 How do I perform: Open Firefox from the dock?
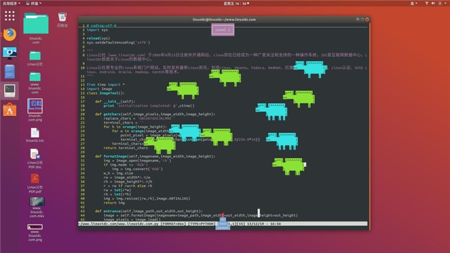coord(9,34)
